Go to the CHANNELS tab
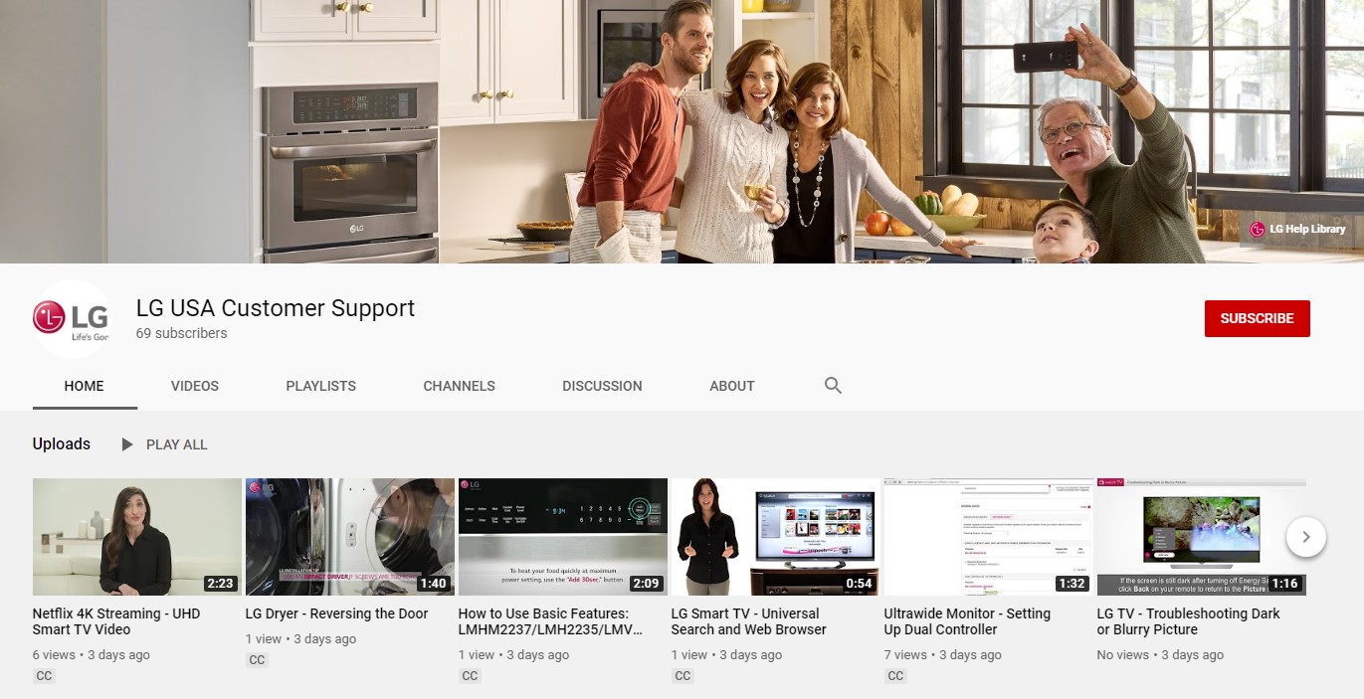 pos(459,386)
